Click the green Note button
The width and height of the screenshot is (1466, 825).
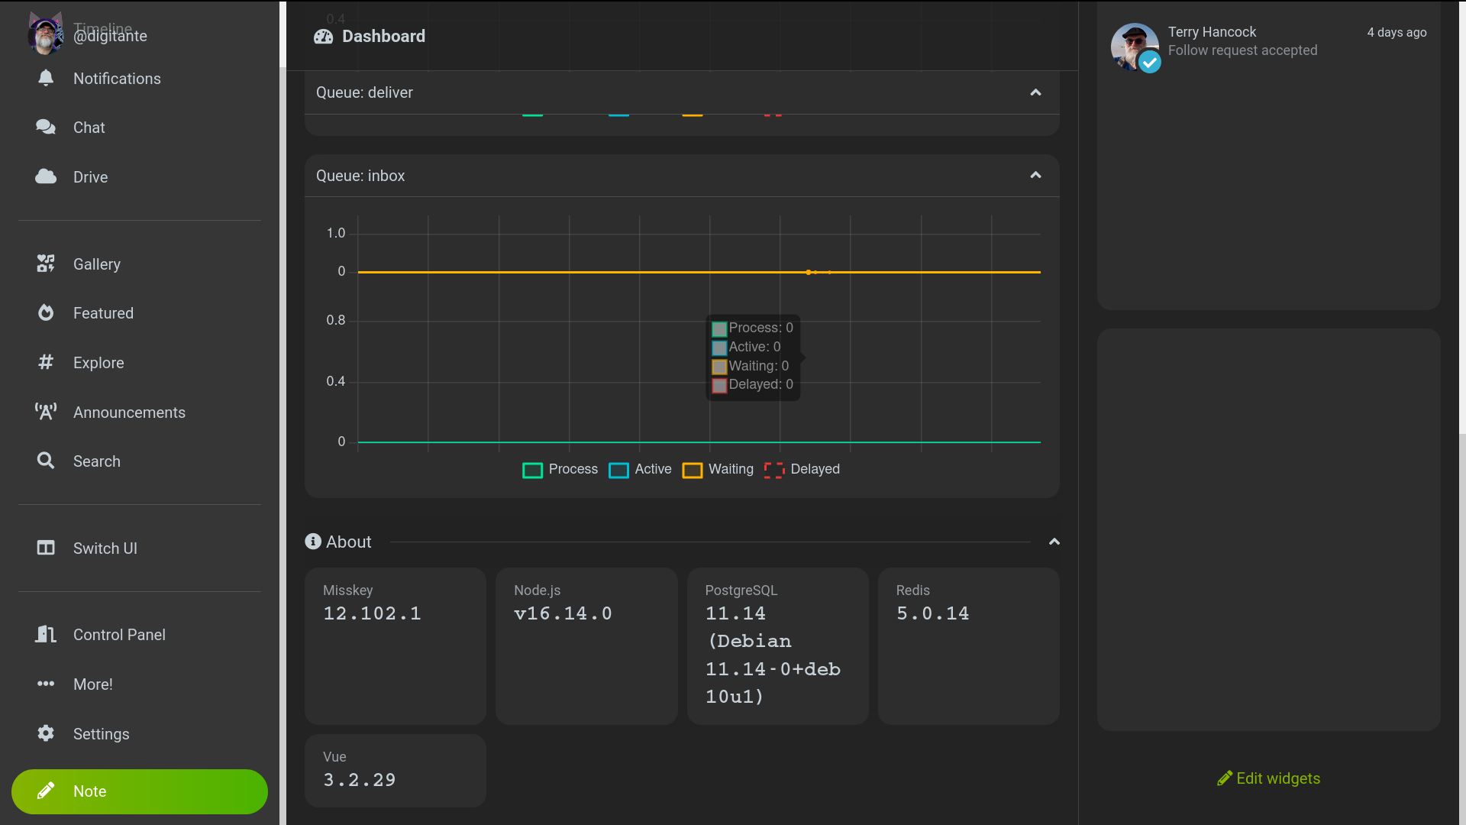[140, 791]
